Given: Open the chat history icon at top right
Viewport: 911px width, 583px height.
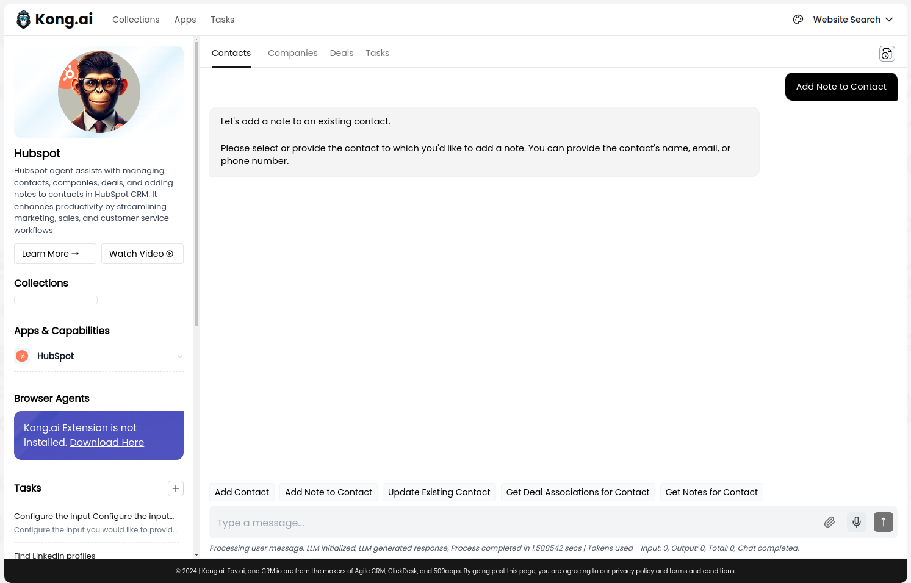Looking at the screenshot, I should pyautogui.click(x=887, y=54).
